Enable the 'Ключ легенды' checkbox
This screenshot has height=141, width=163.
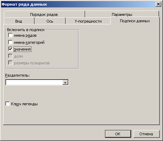(7, 104)
